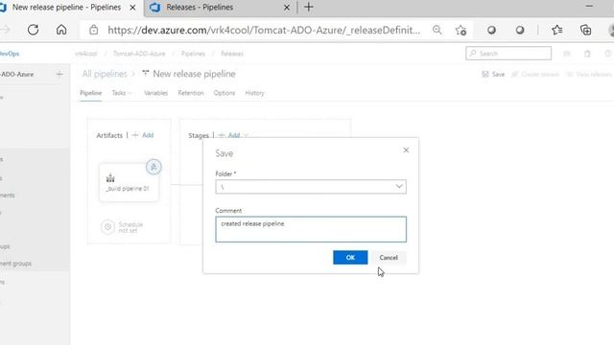Open first extension icon in browser toolbar
The width and height of the screenshot is (614, 345).
pyautogui.click(x=491, y=30)
